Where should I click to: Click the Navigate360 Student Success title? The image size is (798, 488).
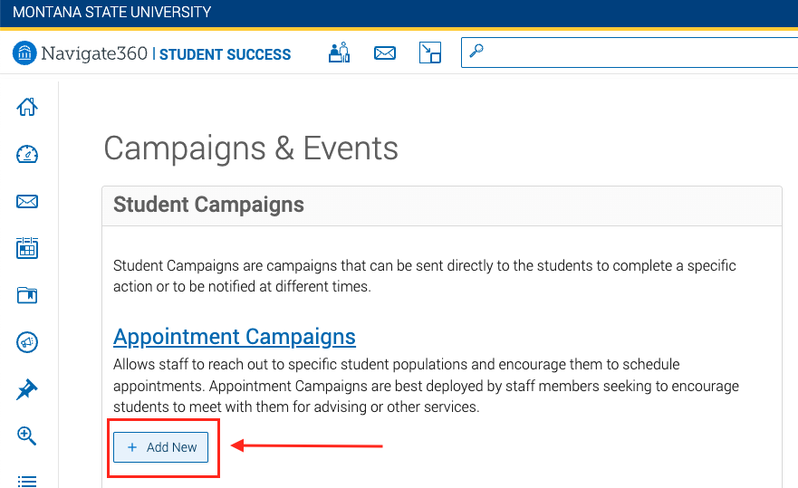tap(166, 53)
